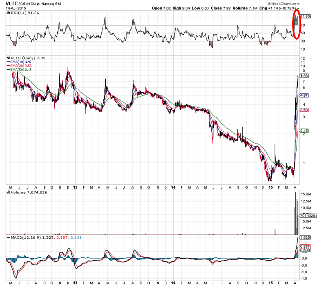The height and width of the screenshot is (286, 317).
Task: Click the 12 label on price axis
Action: click(303, 58)
